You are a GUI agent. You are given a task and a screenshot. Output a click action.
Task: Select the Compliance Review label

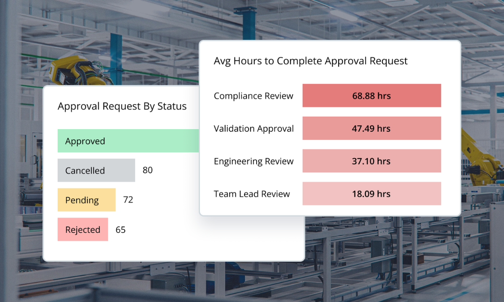click(x=253, y=96)
